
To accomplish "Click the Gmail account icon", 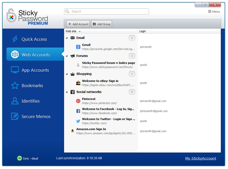I will [x=78, y=47].
